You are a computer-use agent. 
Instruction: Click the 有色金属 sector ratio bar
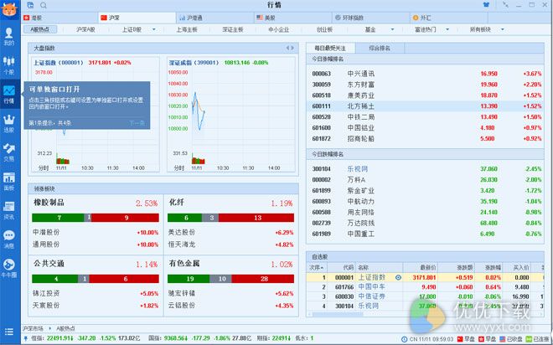230,279
